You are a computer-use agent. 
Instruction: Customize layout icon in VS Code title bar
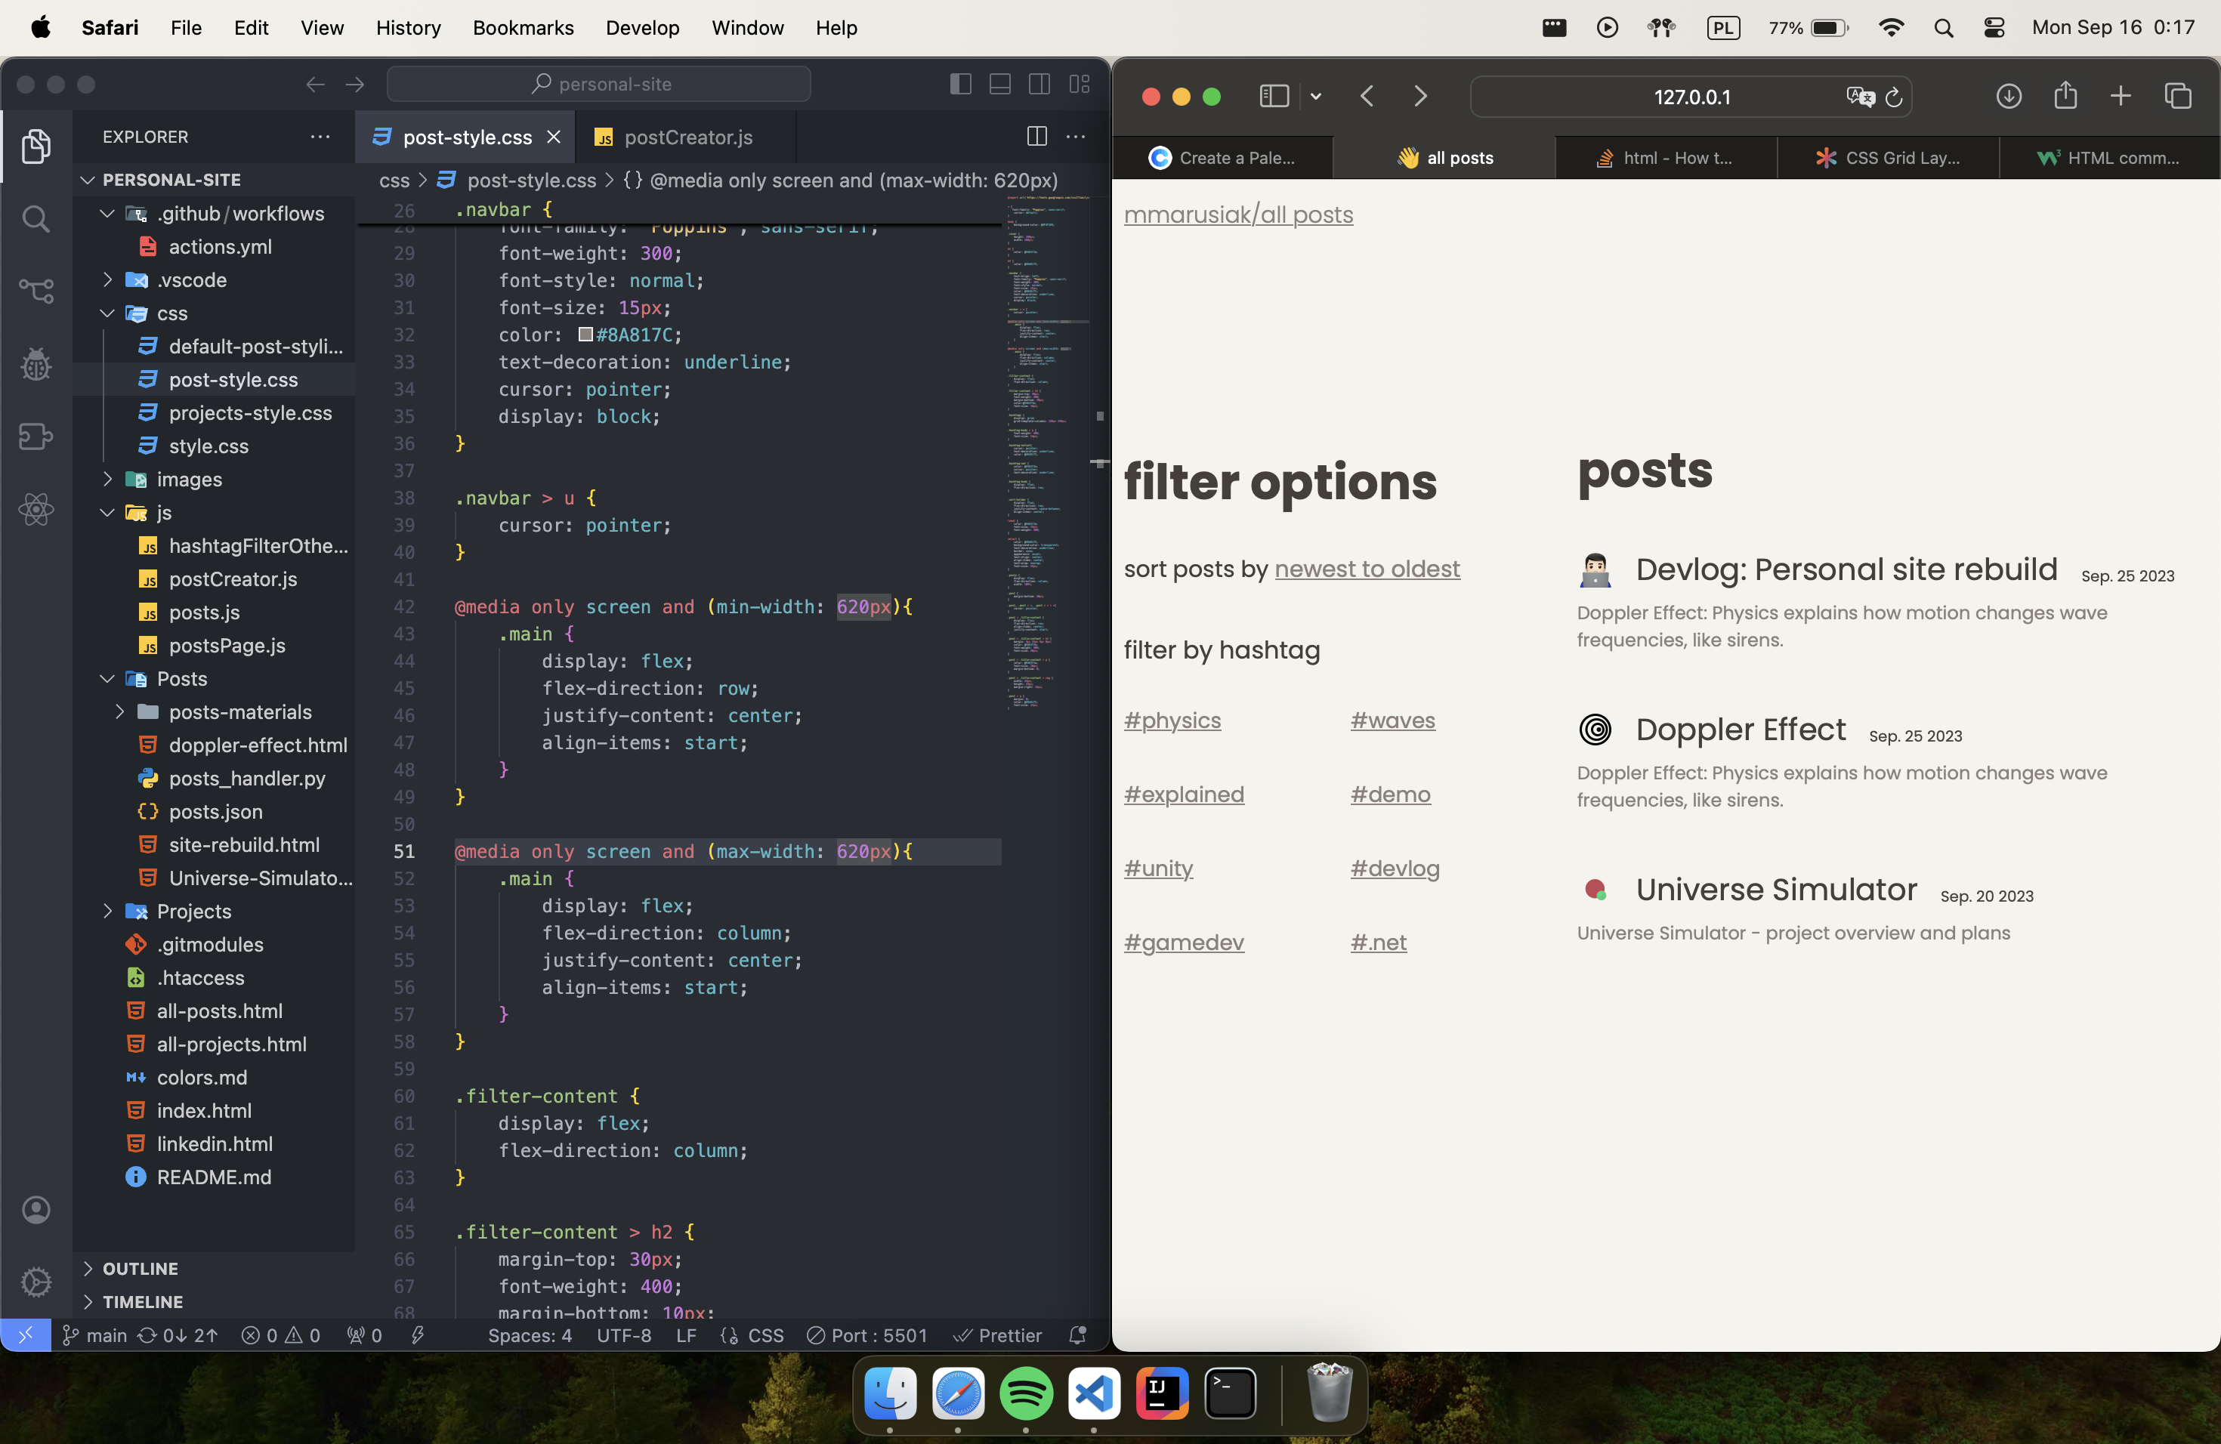coord(1079,84)
